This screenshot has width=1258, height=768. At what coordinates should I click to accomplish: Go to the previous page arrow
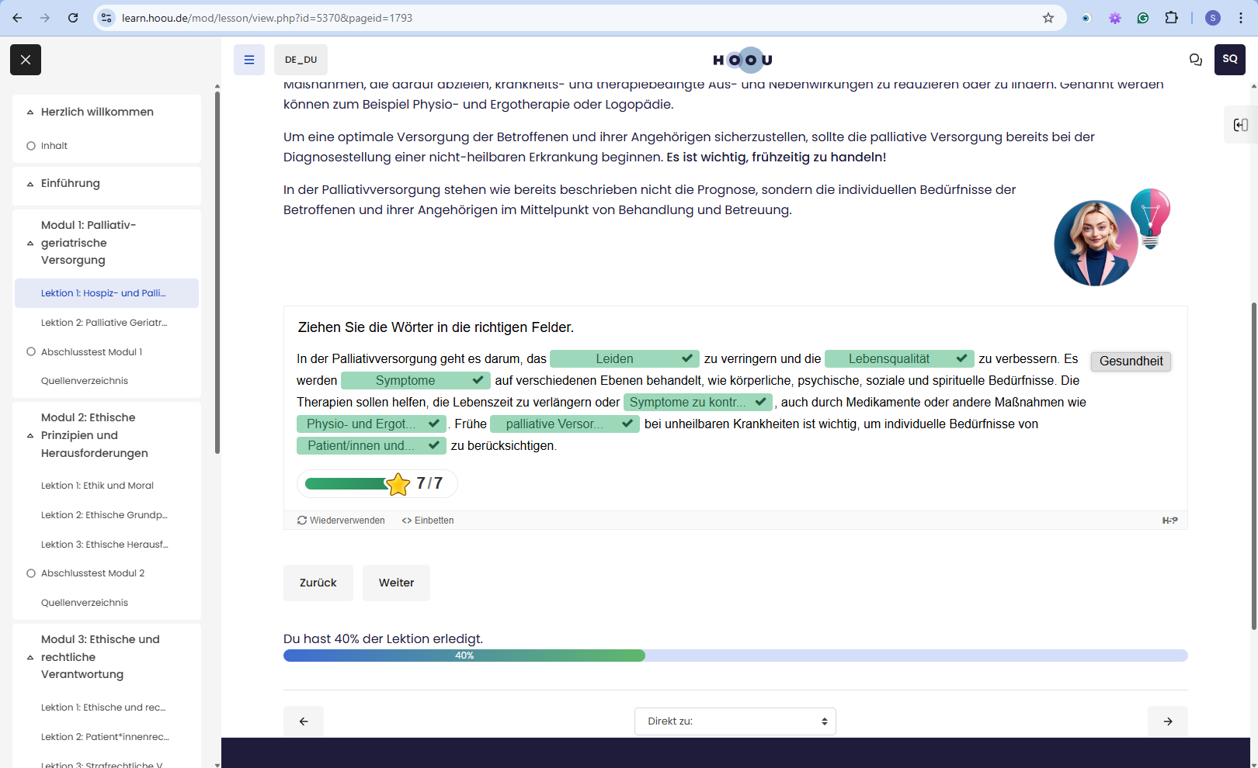(304, 721)
